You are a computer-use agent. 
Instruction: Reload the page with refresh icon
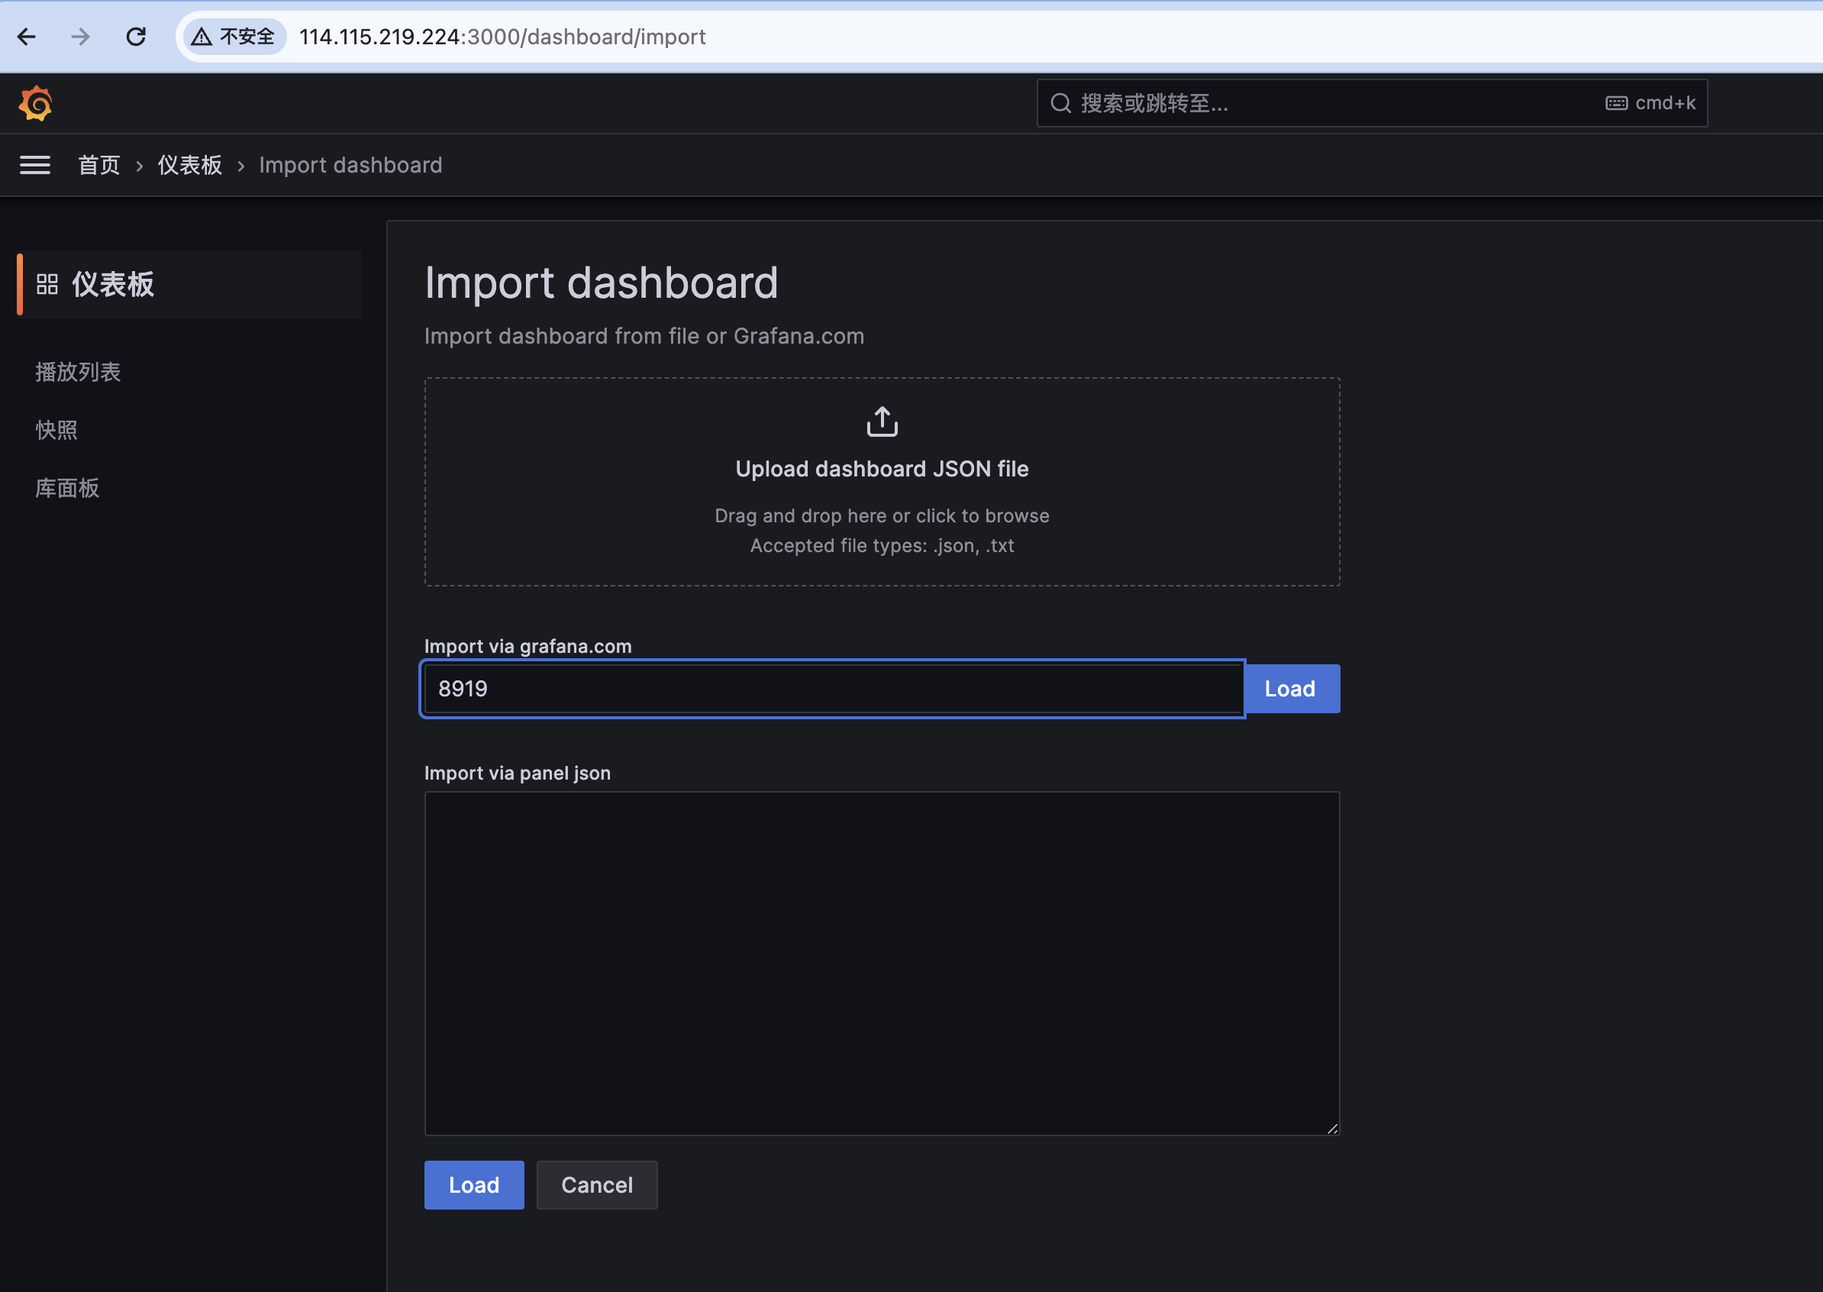[136, 37]
